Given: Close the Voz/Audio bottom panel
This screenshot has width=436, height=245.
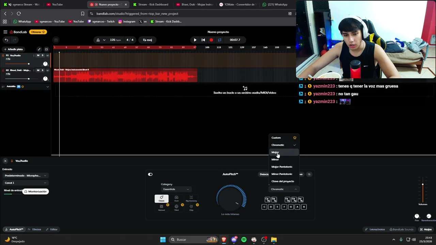Looking at the screenshot, I should coord(5,161).
